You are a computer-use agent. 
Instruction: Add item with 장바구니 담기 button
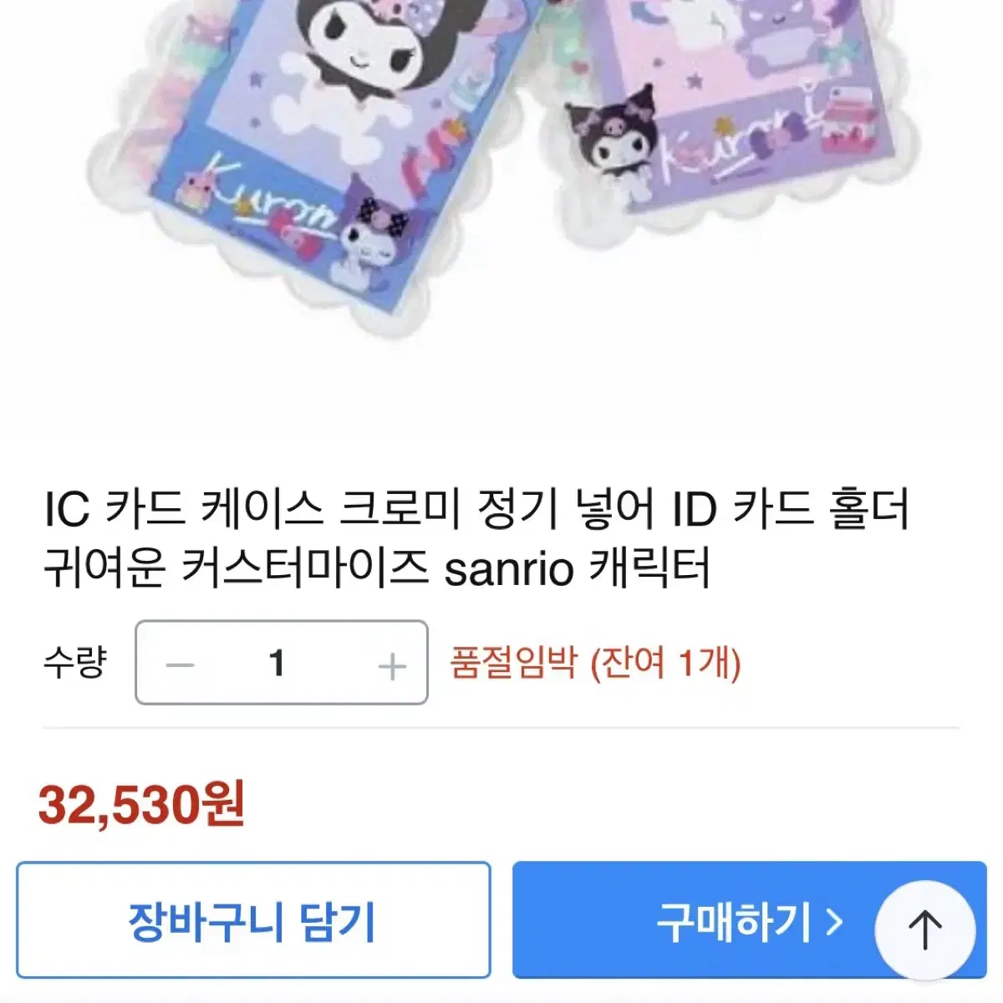click(253, 920)
